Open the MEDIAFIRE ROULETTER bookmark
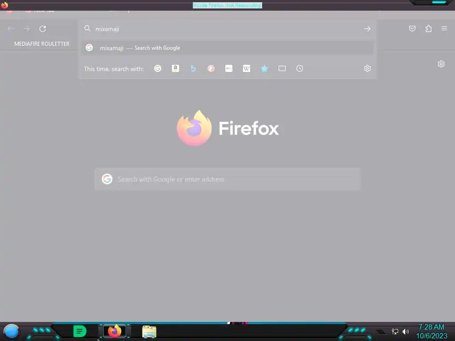This screenshot has width=455, height=341. coord(42,44)
